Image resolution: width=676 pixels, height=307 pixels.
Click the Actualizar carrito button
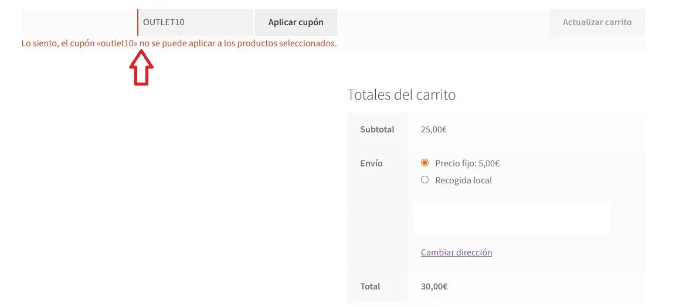pos(597,22)
